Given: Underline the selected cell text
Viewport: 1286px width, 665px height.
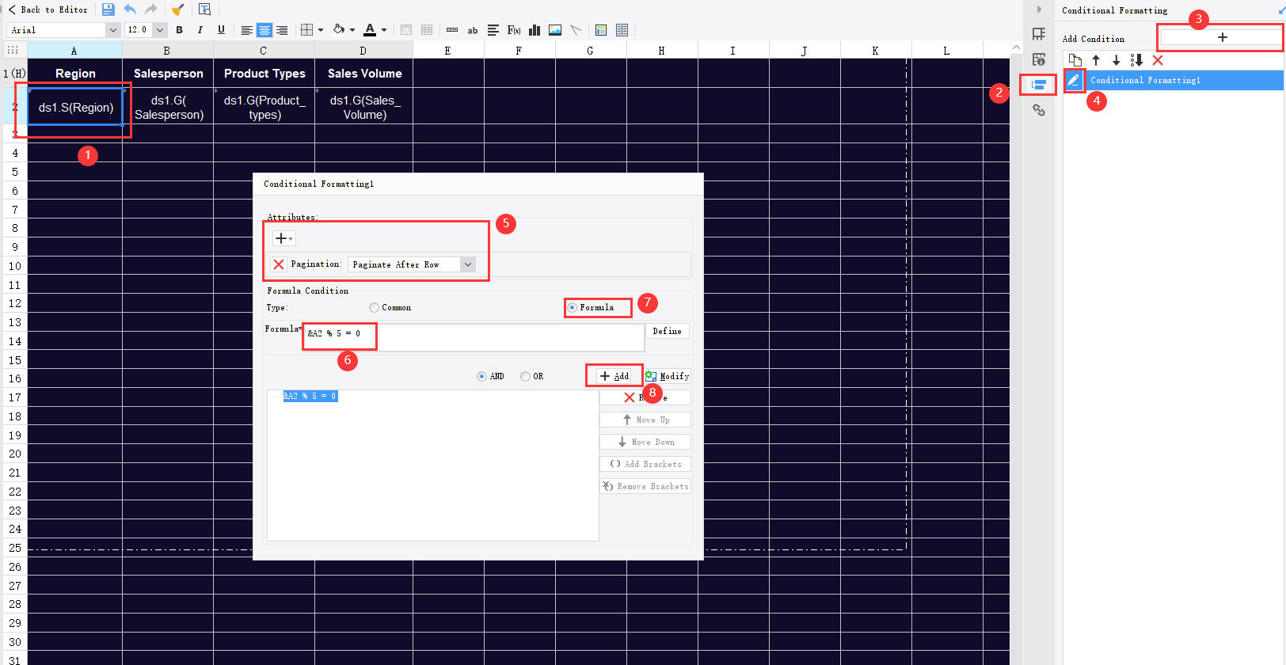Looking at the screenshot, I should click(221, 30).
